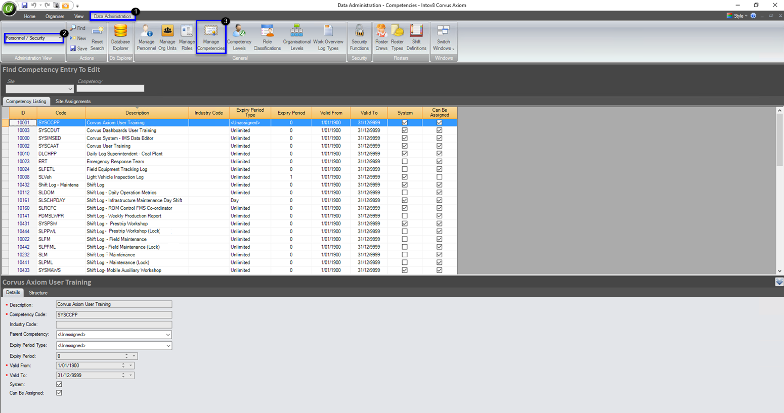784x413 pixels.
Task: Click the application logo button
Action: (9, 9)
